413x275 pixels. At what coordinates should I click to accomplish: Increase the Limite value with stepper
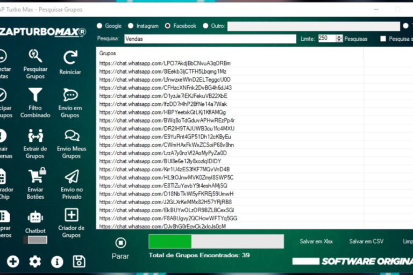tap(339, 37)
